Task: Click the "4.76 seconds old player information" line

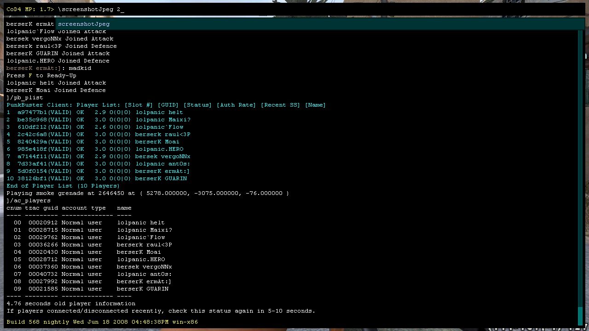Action: tap(71, 303)
